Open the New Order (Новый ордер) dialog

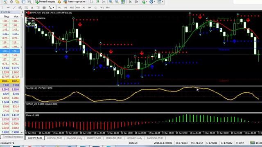point(45,2)
